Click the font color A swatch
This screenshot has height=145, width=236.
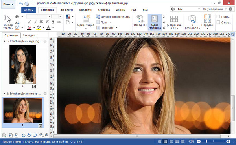(x=48, y=28)
